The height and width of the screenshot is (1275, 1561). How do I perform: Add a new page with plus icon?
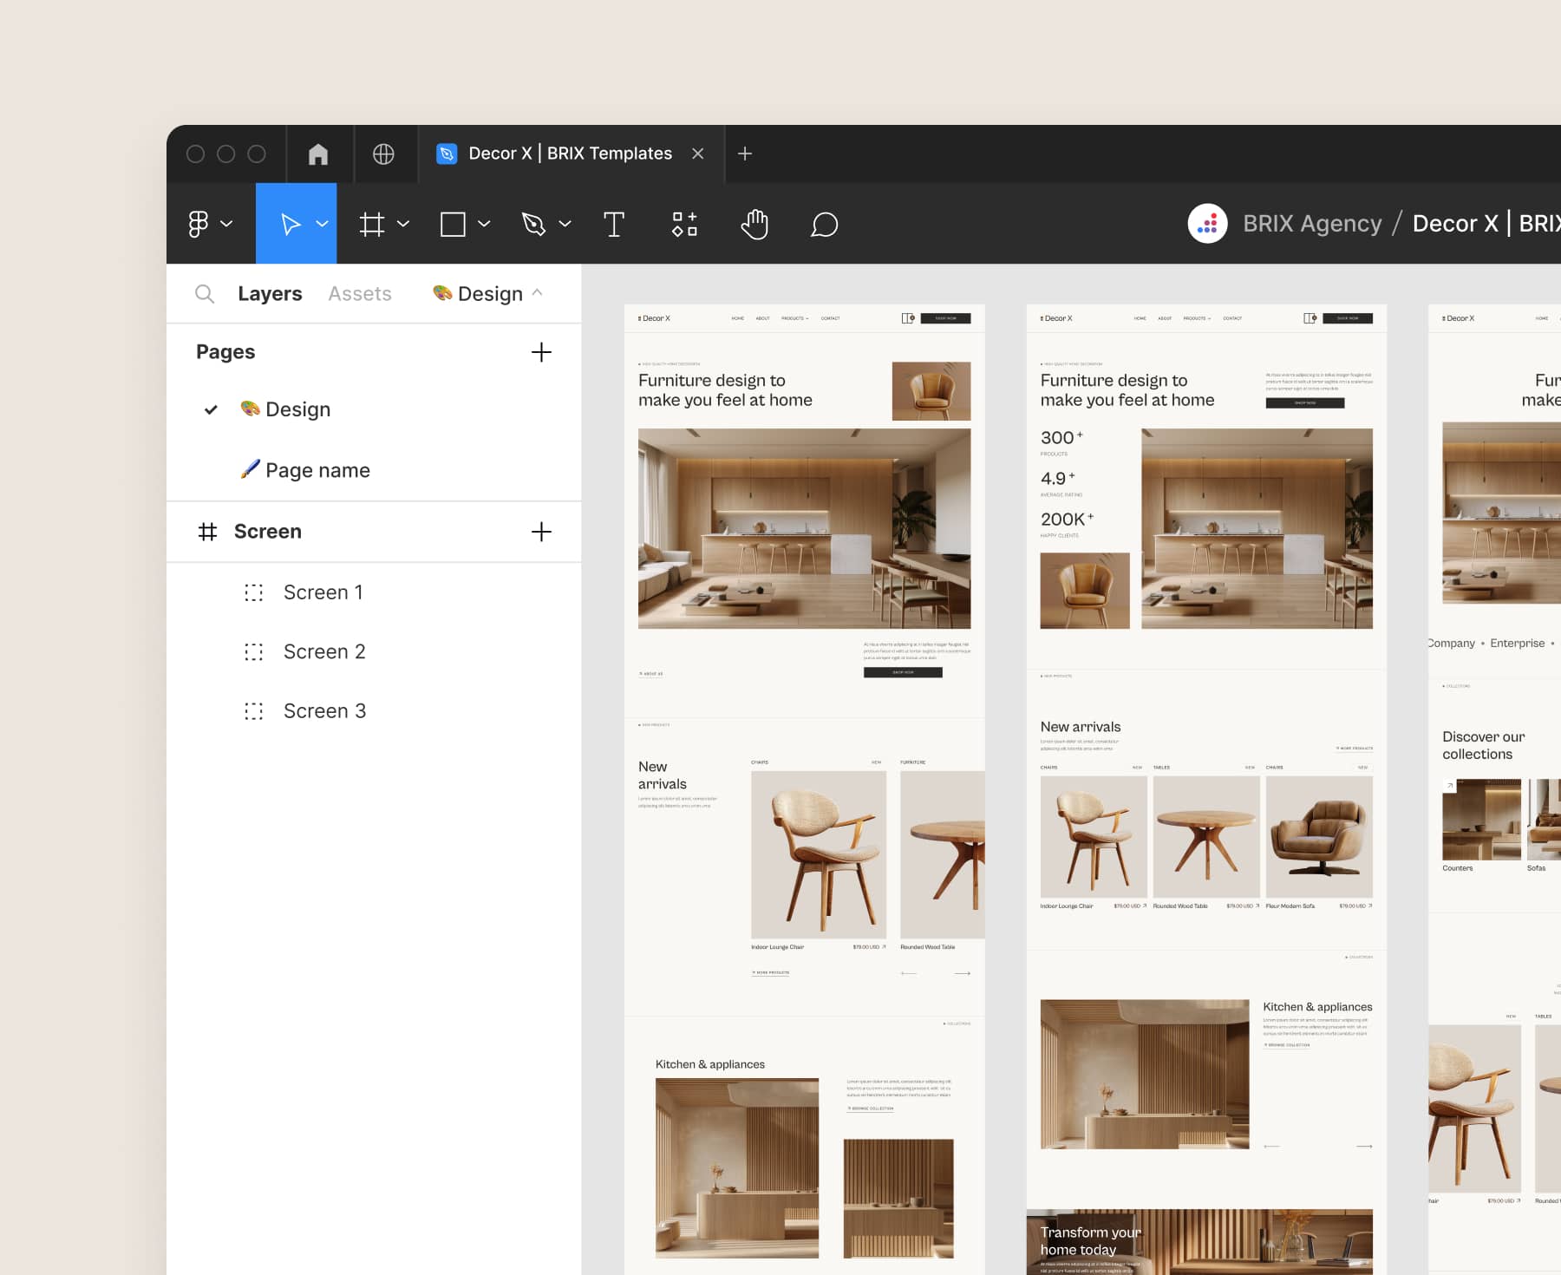(x=541, y=352)
